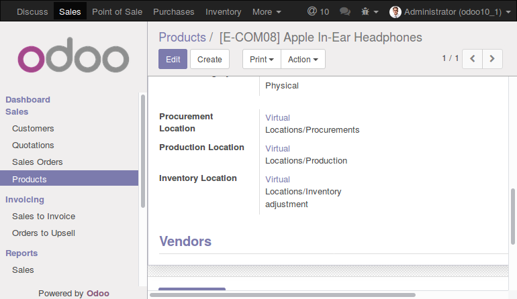Open the Purchases menu
This screenshot has height=299, width=517.
point(174,12)
